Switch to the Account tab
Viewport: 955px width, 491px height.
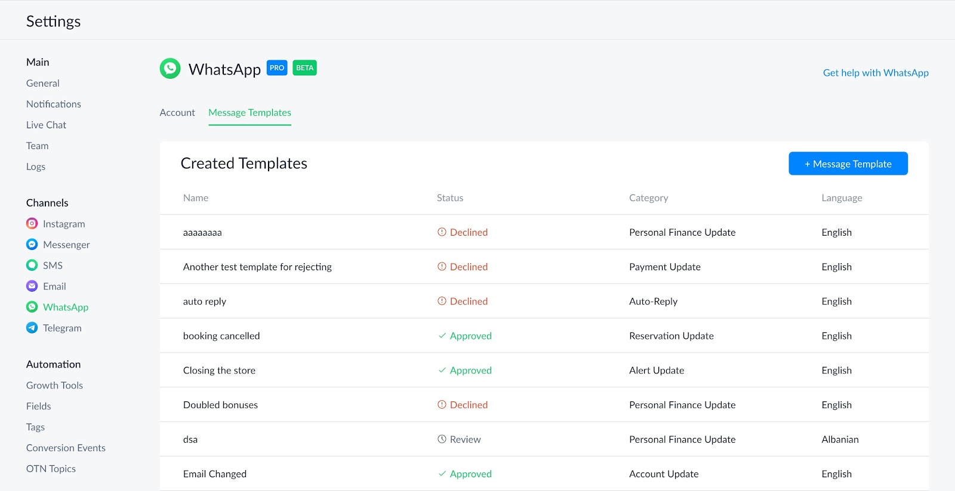coord(177,113)
